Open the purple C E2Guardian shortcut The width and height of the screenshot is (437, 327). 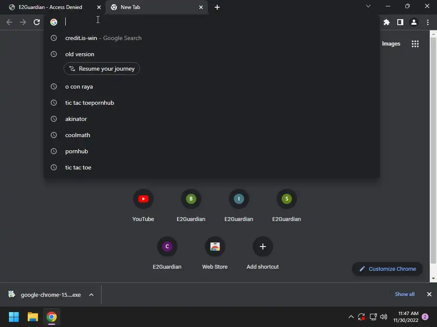point(167,253)
